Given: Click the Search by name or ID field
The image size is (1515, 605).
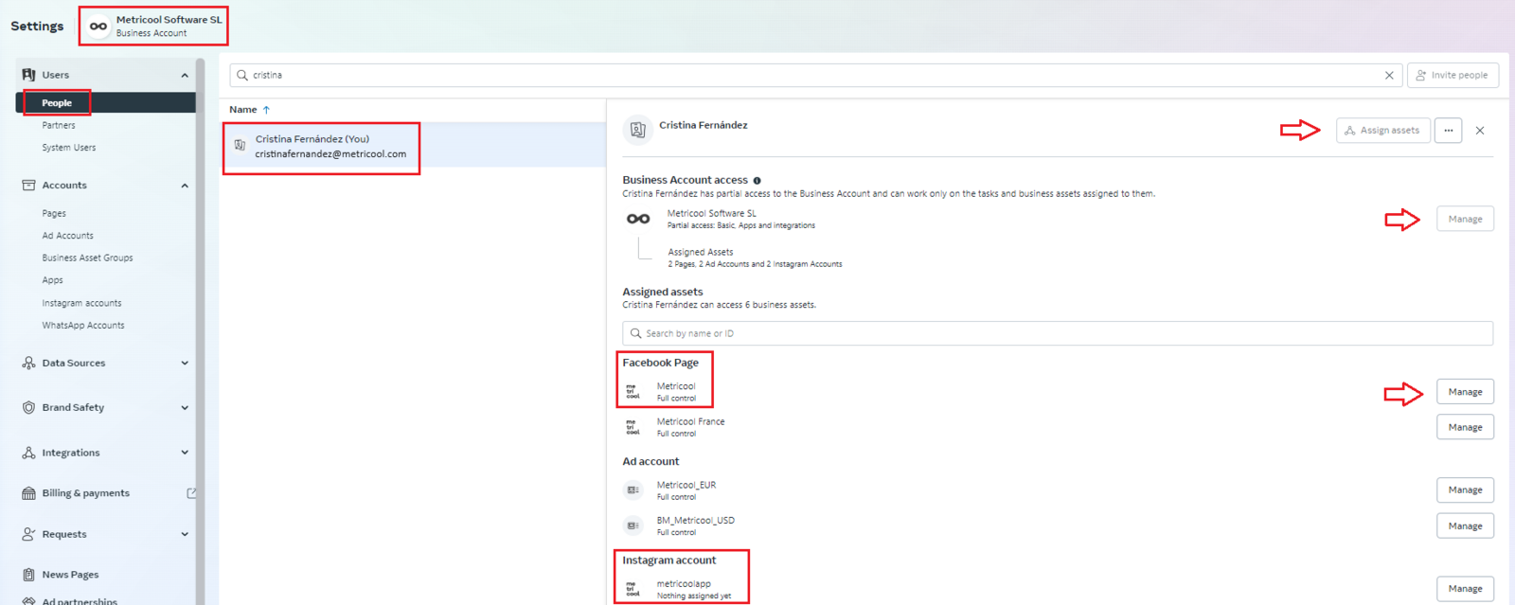Looking at the screenshot, I should click(1057, 333).
